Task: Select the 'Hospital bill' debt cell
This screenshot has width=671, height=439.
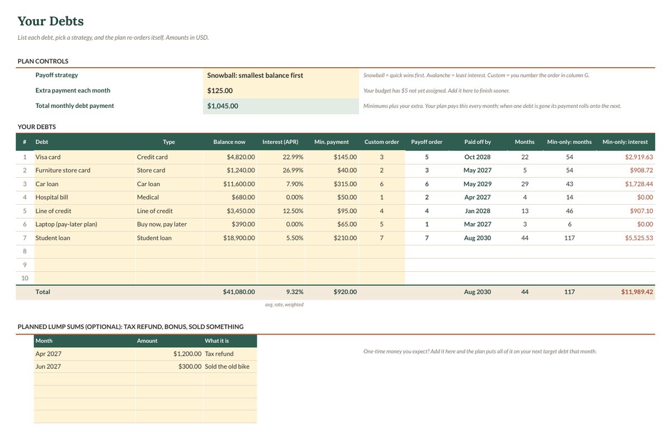Action: (x=84, y=197)
